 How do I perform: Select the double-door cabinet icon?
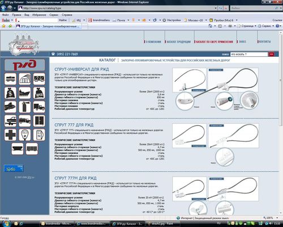click(39, 121)
